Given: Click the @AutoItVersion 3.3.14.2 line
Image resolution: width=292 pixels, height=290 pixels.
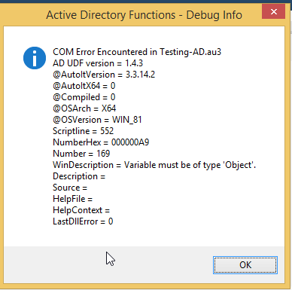Looking at the screenshot, I should tap(104, 75).
